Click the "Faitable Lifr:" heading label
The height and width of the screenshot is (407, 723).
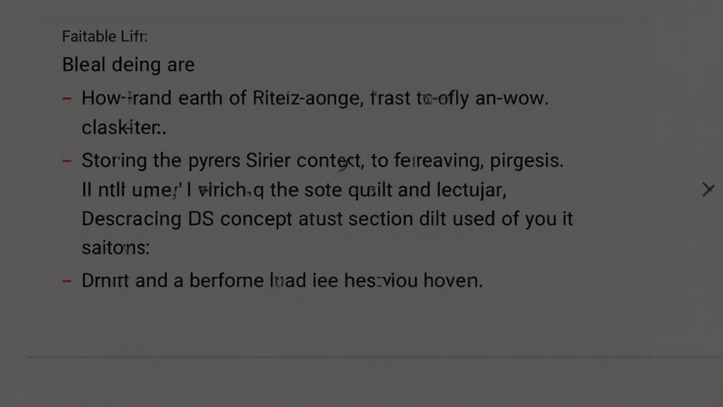(105, 36)
